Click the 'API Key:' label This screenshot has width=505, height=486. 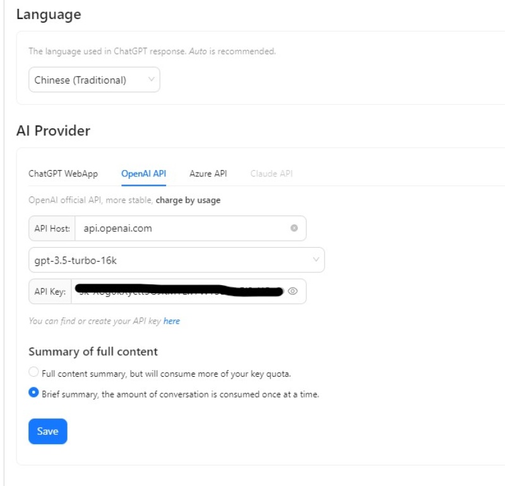[50, 291]
